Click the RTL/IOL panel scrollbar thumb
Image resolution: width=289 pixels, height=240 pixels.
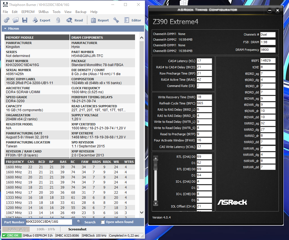click(156, 165)
